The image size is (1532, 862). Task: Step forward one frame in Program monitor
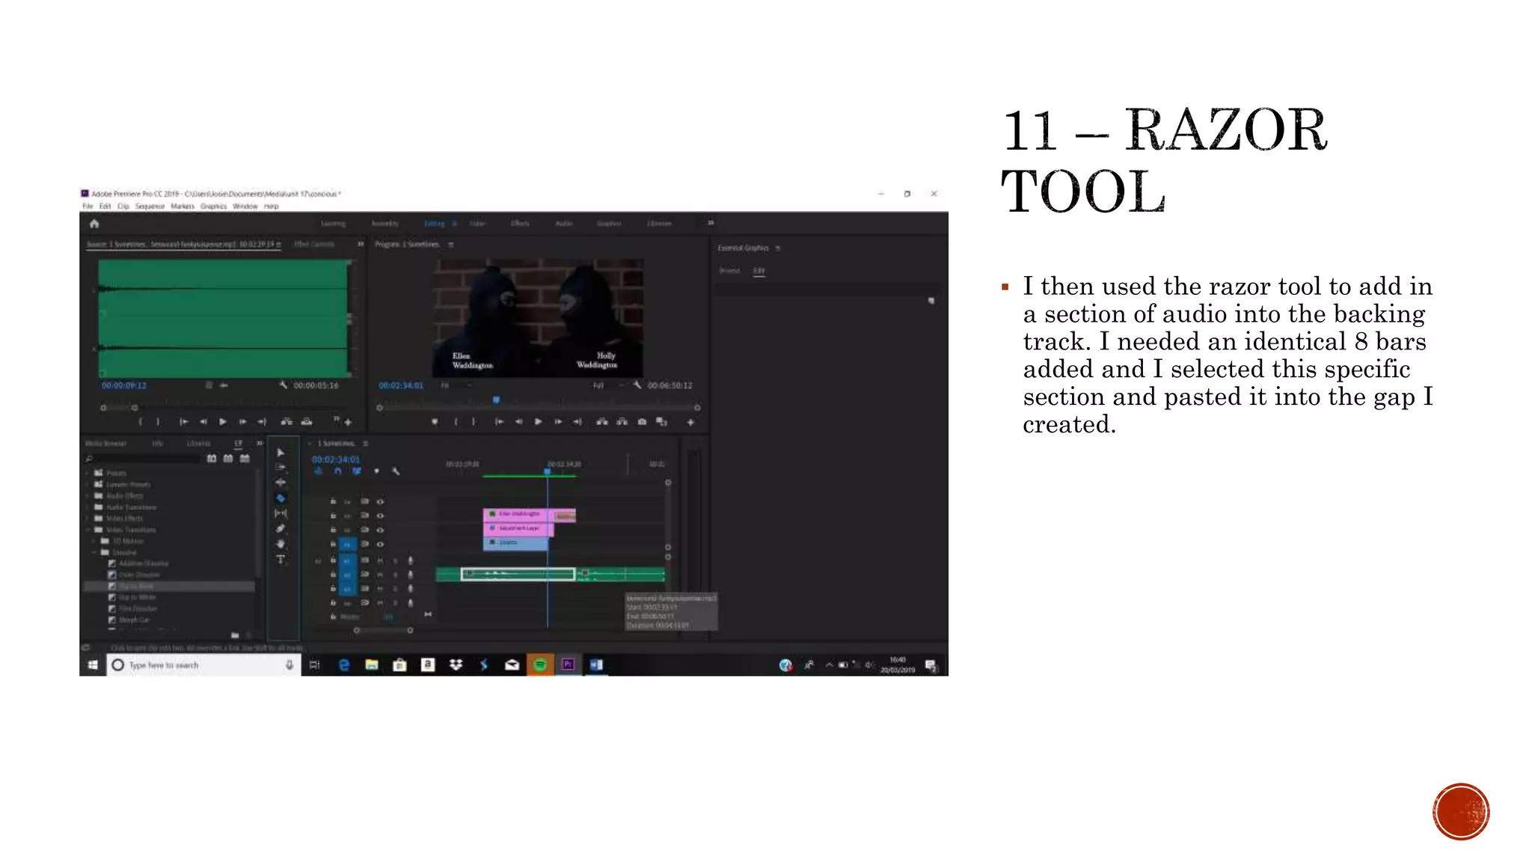[558, 422]
